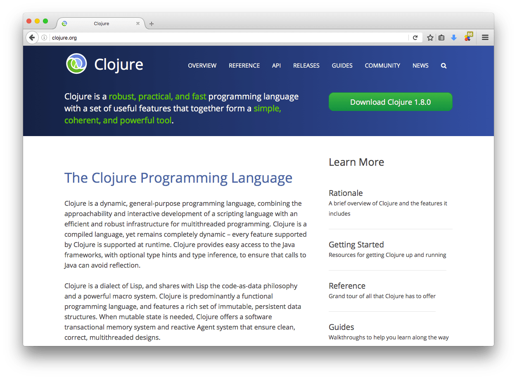Click the paragraph line starting 'Clojure is a dialect of Lisp'
This screenshot has height=379, width=517.
pos(181,286)
